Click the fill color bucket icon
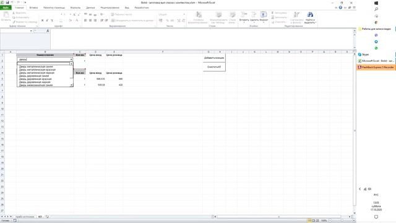This screenshot has width=396, height=223. (70, 20)
